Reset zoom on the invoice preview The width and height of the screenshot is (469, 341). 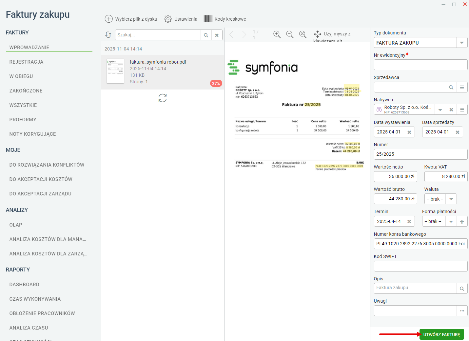[x=303, y=34]
